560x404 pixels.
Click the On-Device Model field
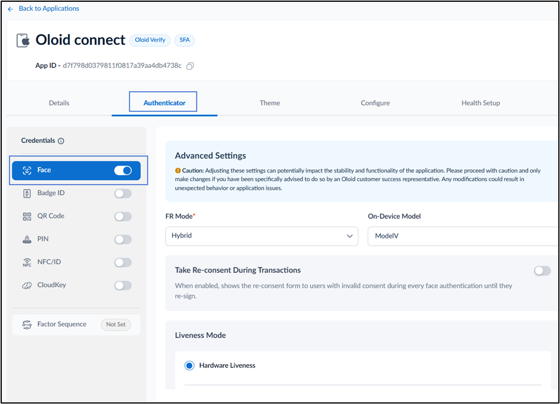(462, 236)
